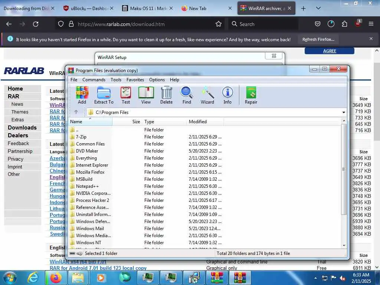Viewport: 380px width, 285px height.
Task: Open the Favorites menu
Action: [135, 80]
